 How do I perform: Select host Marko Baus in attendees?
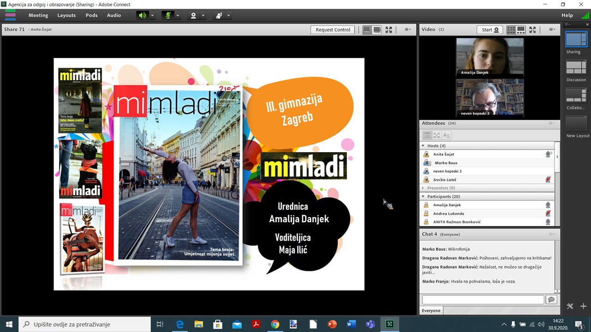coord(487,163)
